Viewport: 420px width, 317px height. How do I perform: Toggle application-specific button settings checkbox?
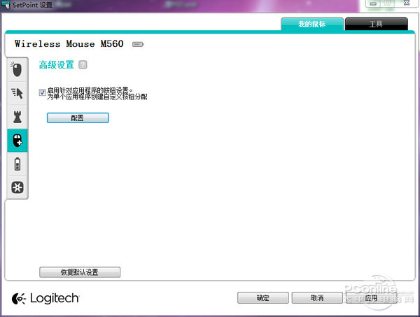(42, 92)
